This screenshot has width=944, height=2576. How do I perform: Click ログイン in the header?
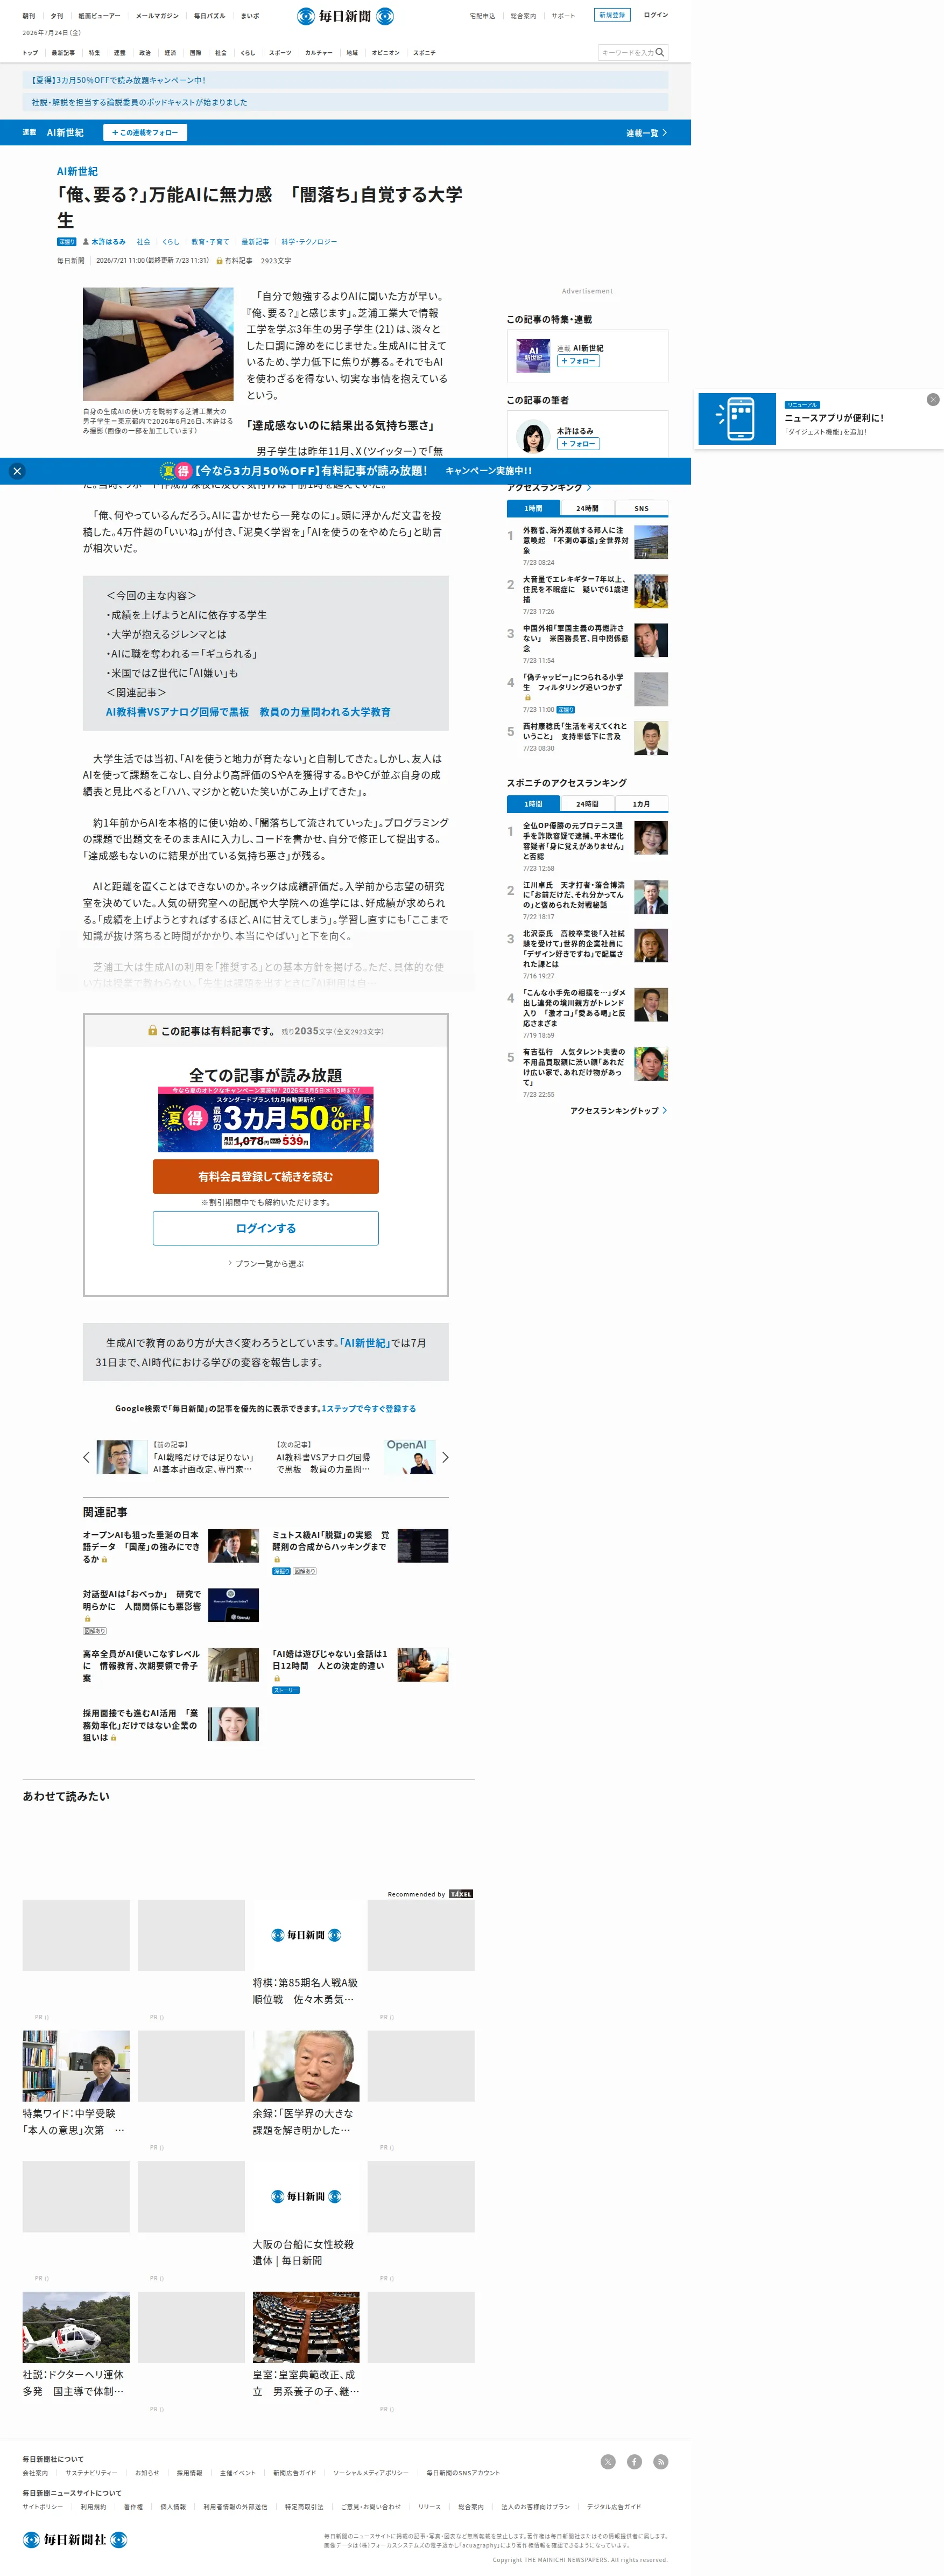click(x=656, y=15)
